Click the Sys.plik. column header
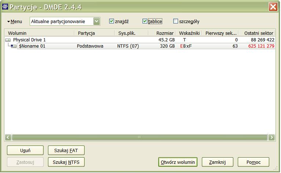281x173 pixels. (x=132, y=33)
